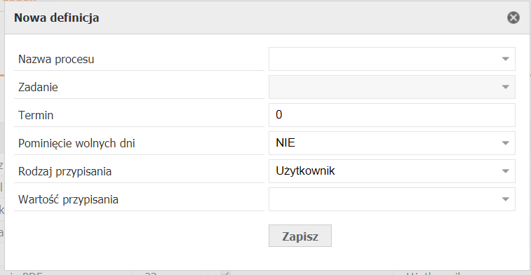Viewport: 531px width, 275px height.
Task: Click the empty Nazwa procesu combo field
Action: (x=392, y=59)
